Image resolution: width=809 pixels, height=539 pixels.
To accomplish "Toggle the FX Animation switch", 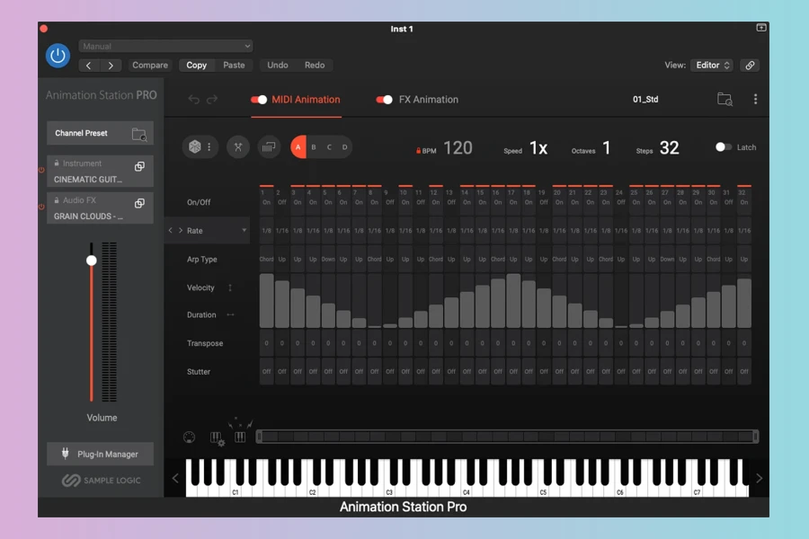I will click(385, 100).
